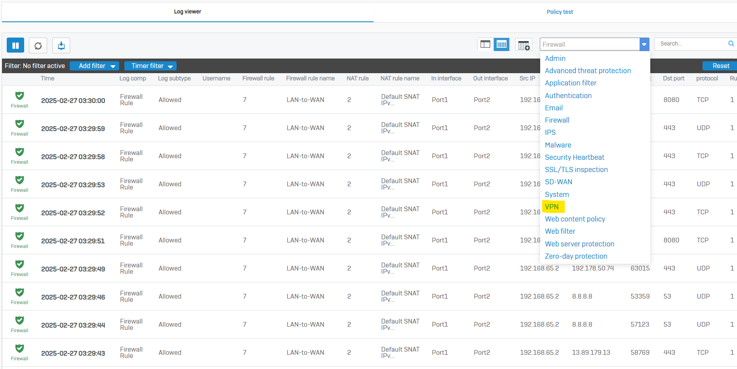Click the Username column header
The image size is (737, 369).
[216, 78]
